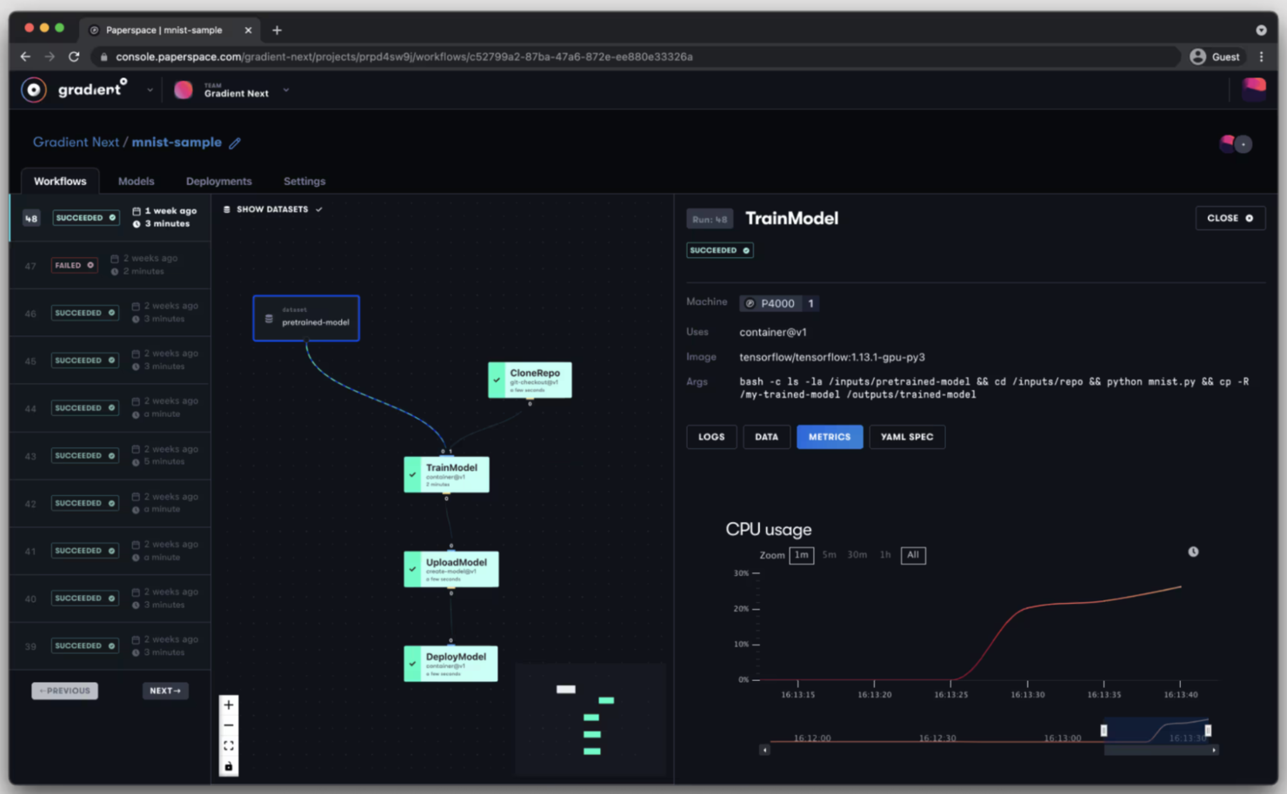Zoom in on the graph with the plus icon

click(228, 705)
